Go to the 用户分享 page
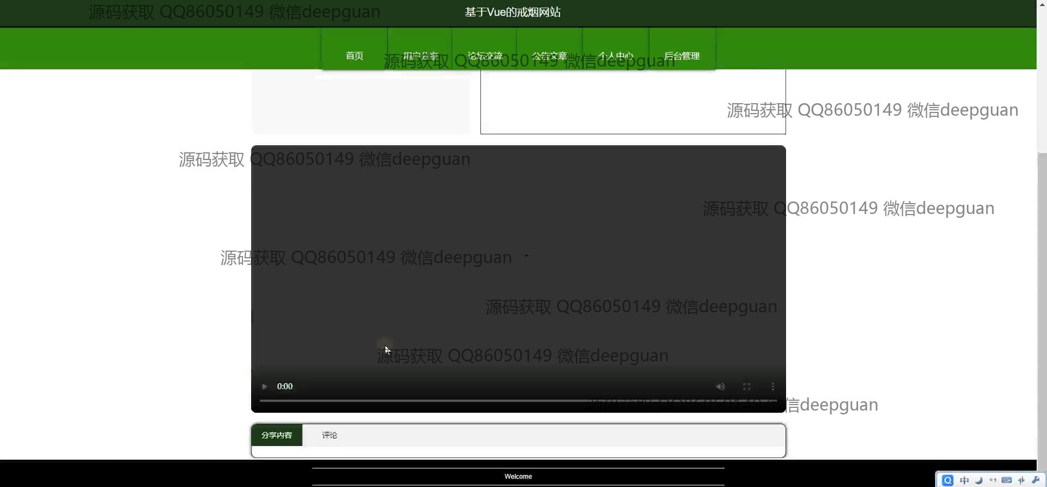 click(420, 56)
